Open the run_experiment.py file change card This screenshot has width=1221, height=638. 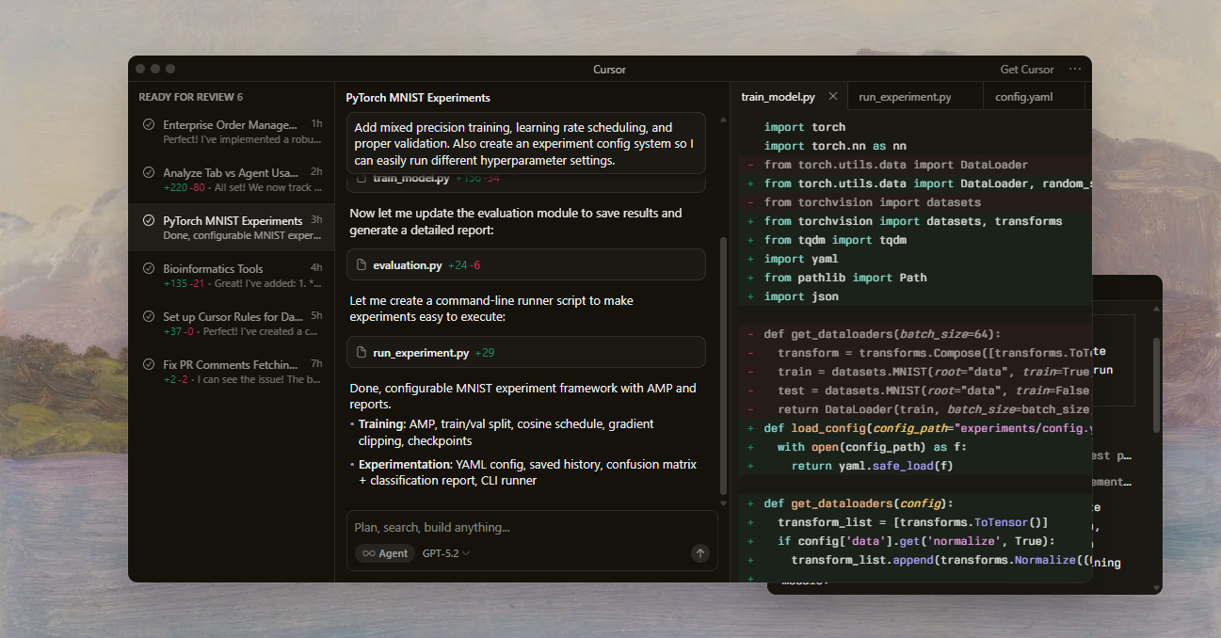[x=525, y=353]
